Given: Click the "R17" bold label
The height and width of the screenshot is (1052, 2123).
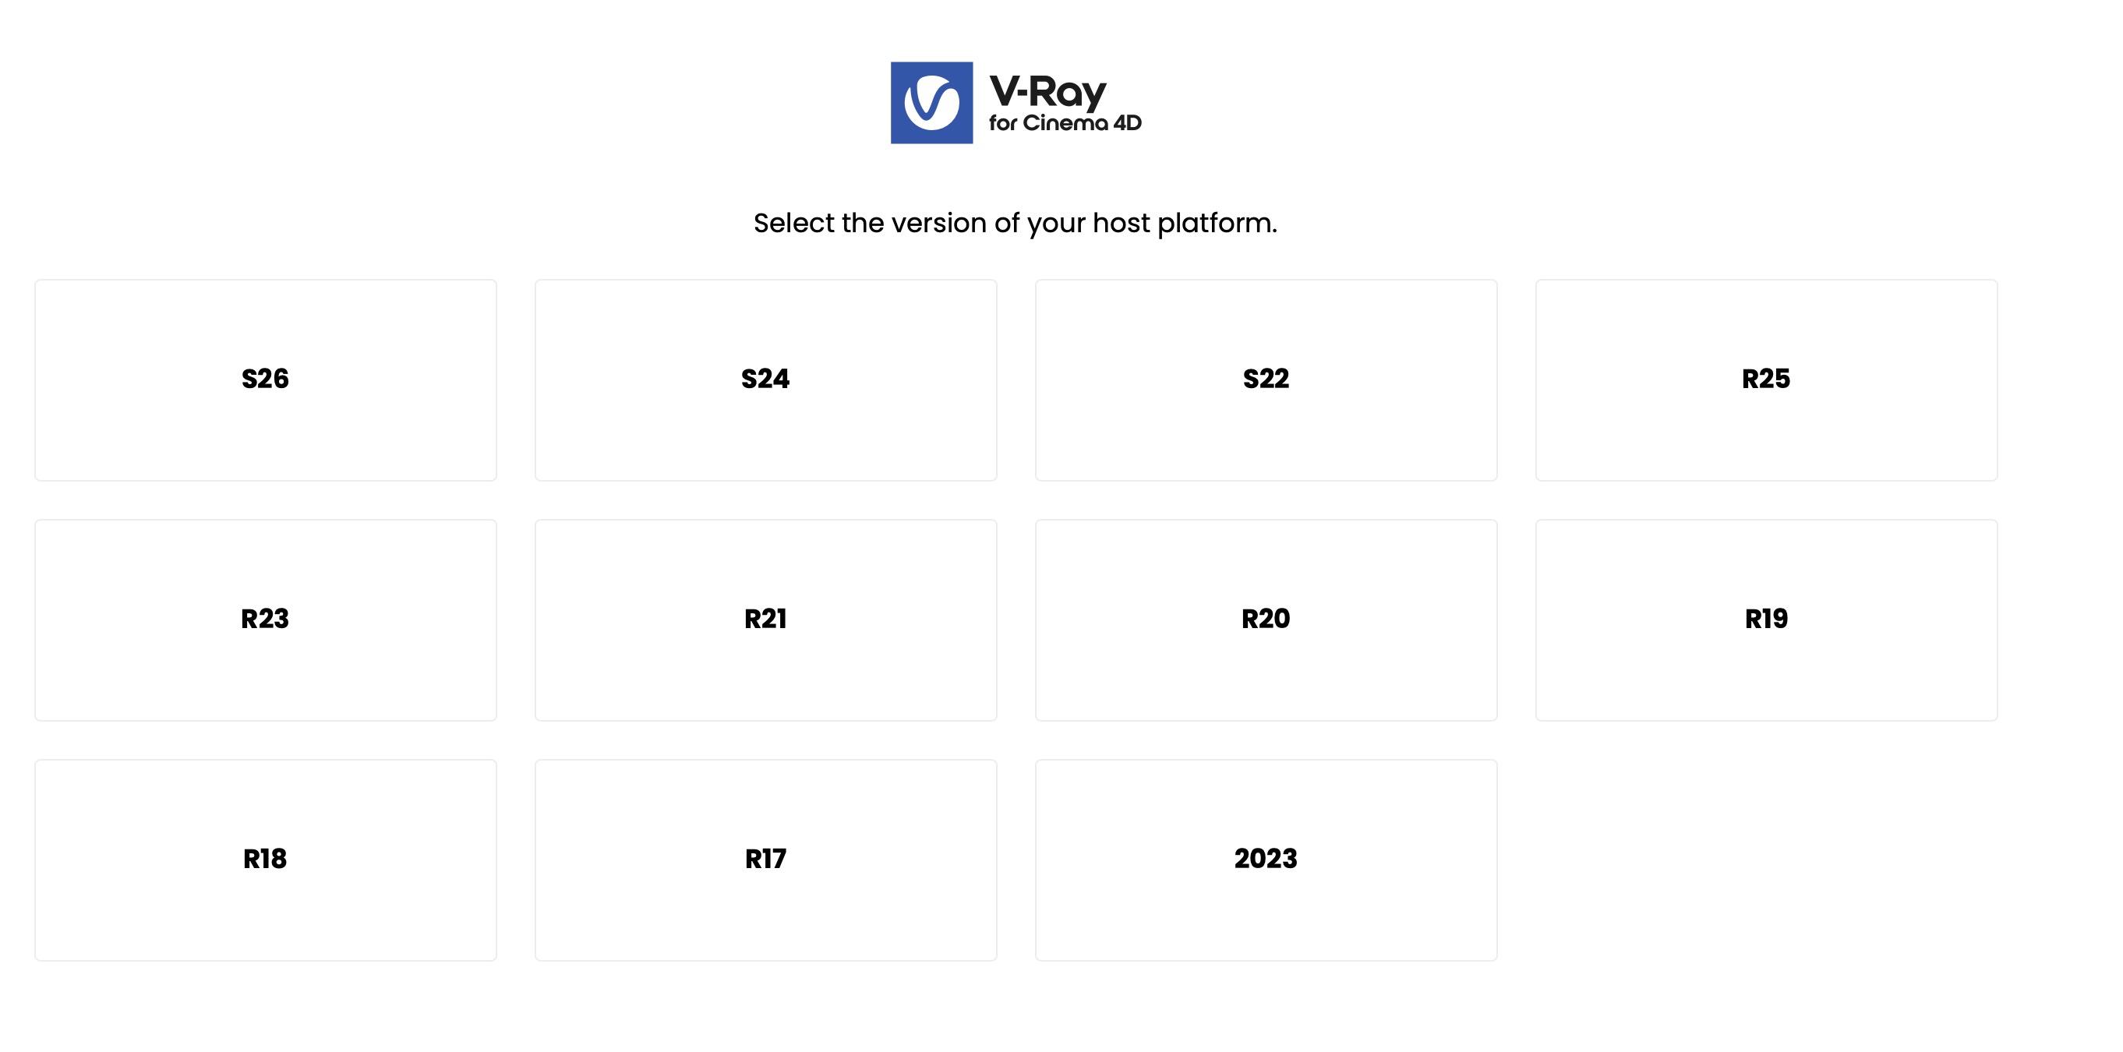Looking at the screenshot, I should [765, 860].
